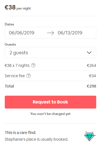Select the check-in date 06/06/2019
This screenshot has width=101, height=146.
(x=22, y=33)
